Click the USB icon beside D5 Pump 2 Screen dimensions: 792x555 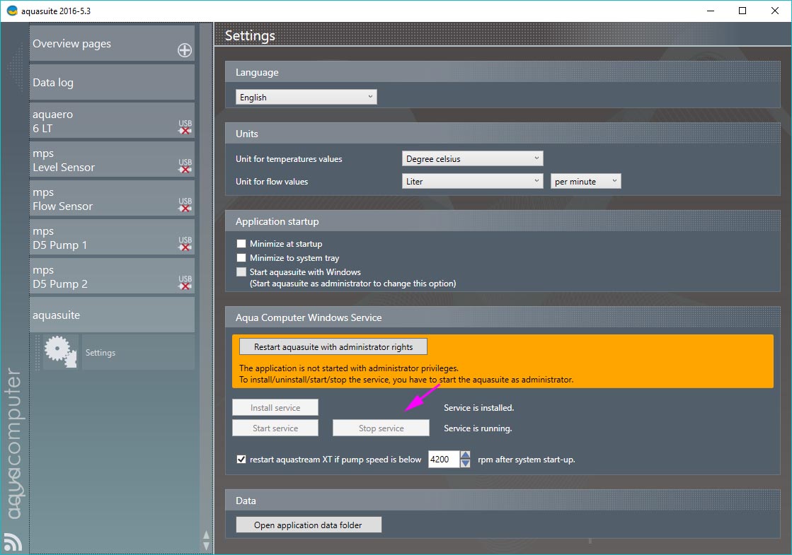(x=185, y=283)
